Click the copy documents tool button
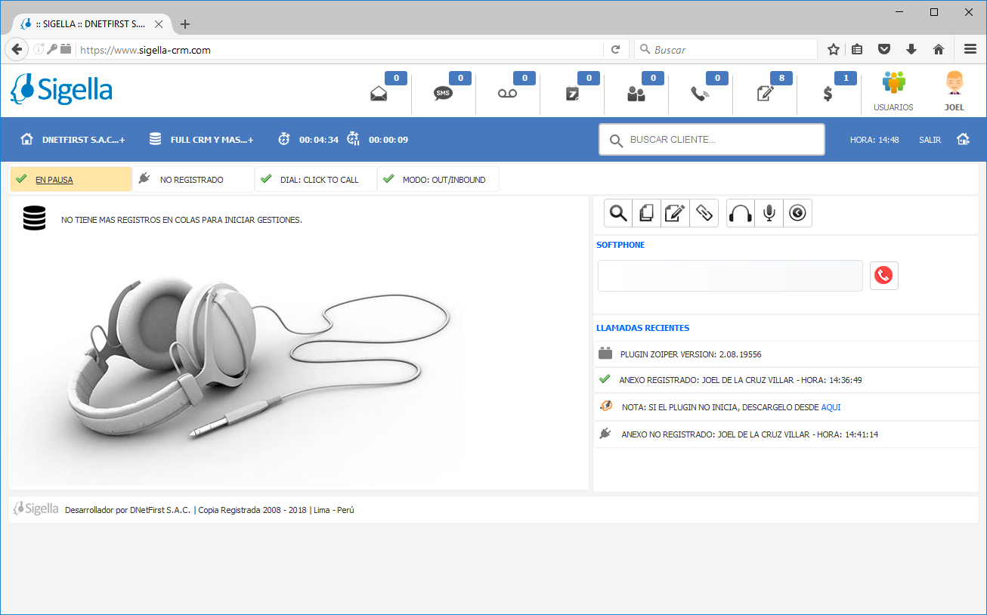 [647, 213]
